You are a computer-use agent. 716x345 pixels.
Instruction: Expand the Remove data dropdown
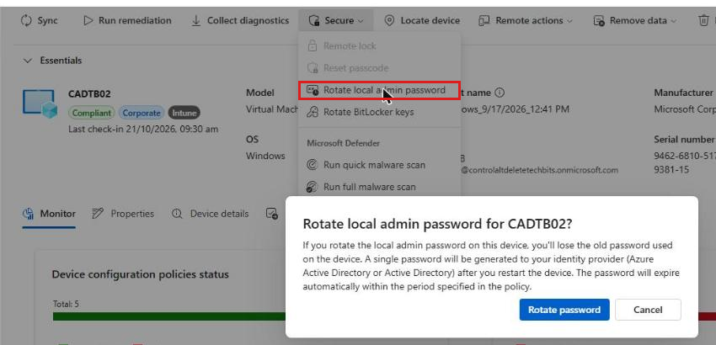pyautogui.click(x=635, y=20)
